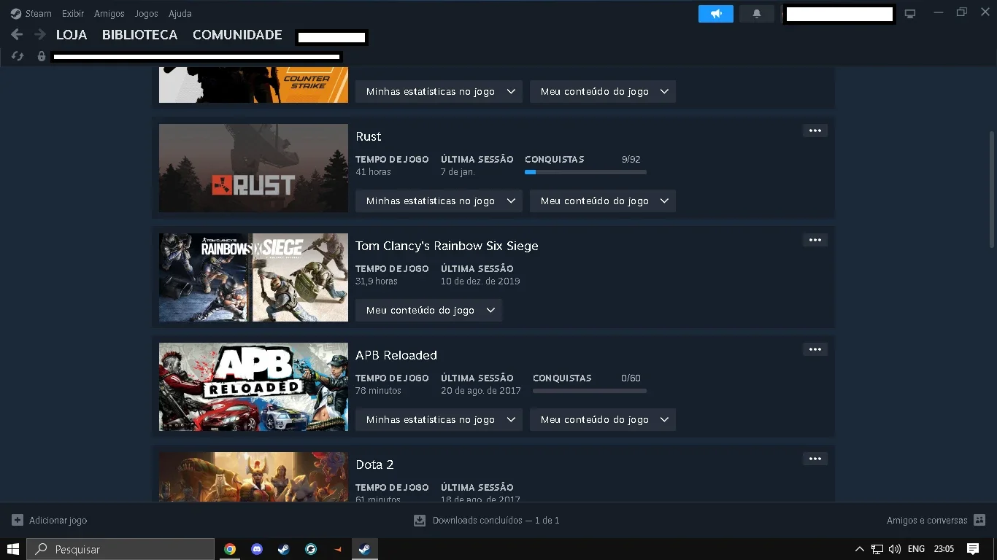
Task: Expand Rust Minhas estatísticas no jogo
Action: coord(439,201)
